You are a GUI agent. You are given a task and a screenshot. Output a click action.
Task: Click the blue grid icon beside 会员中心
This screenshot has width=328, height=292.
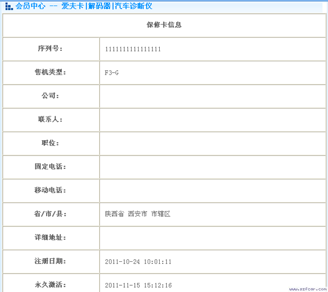click(x=8, y=7)
